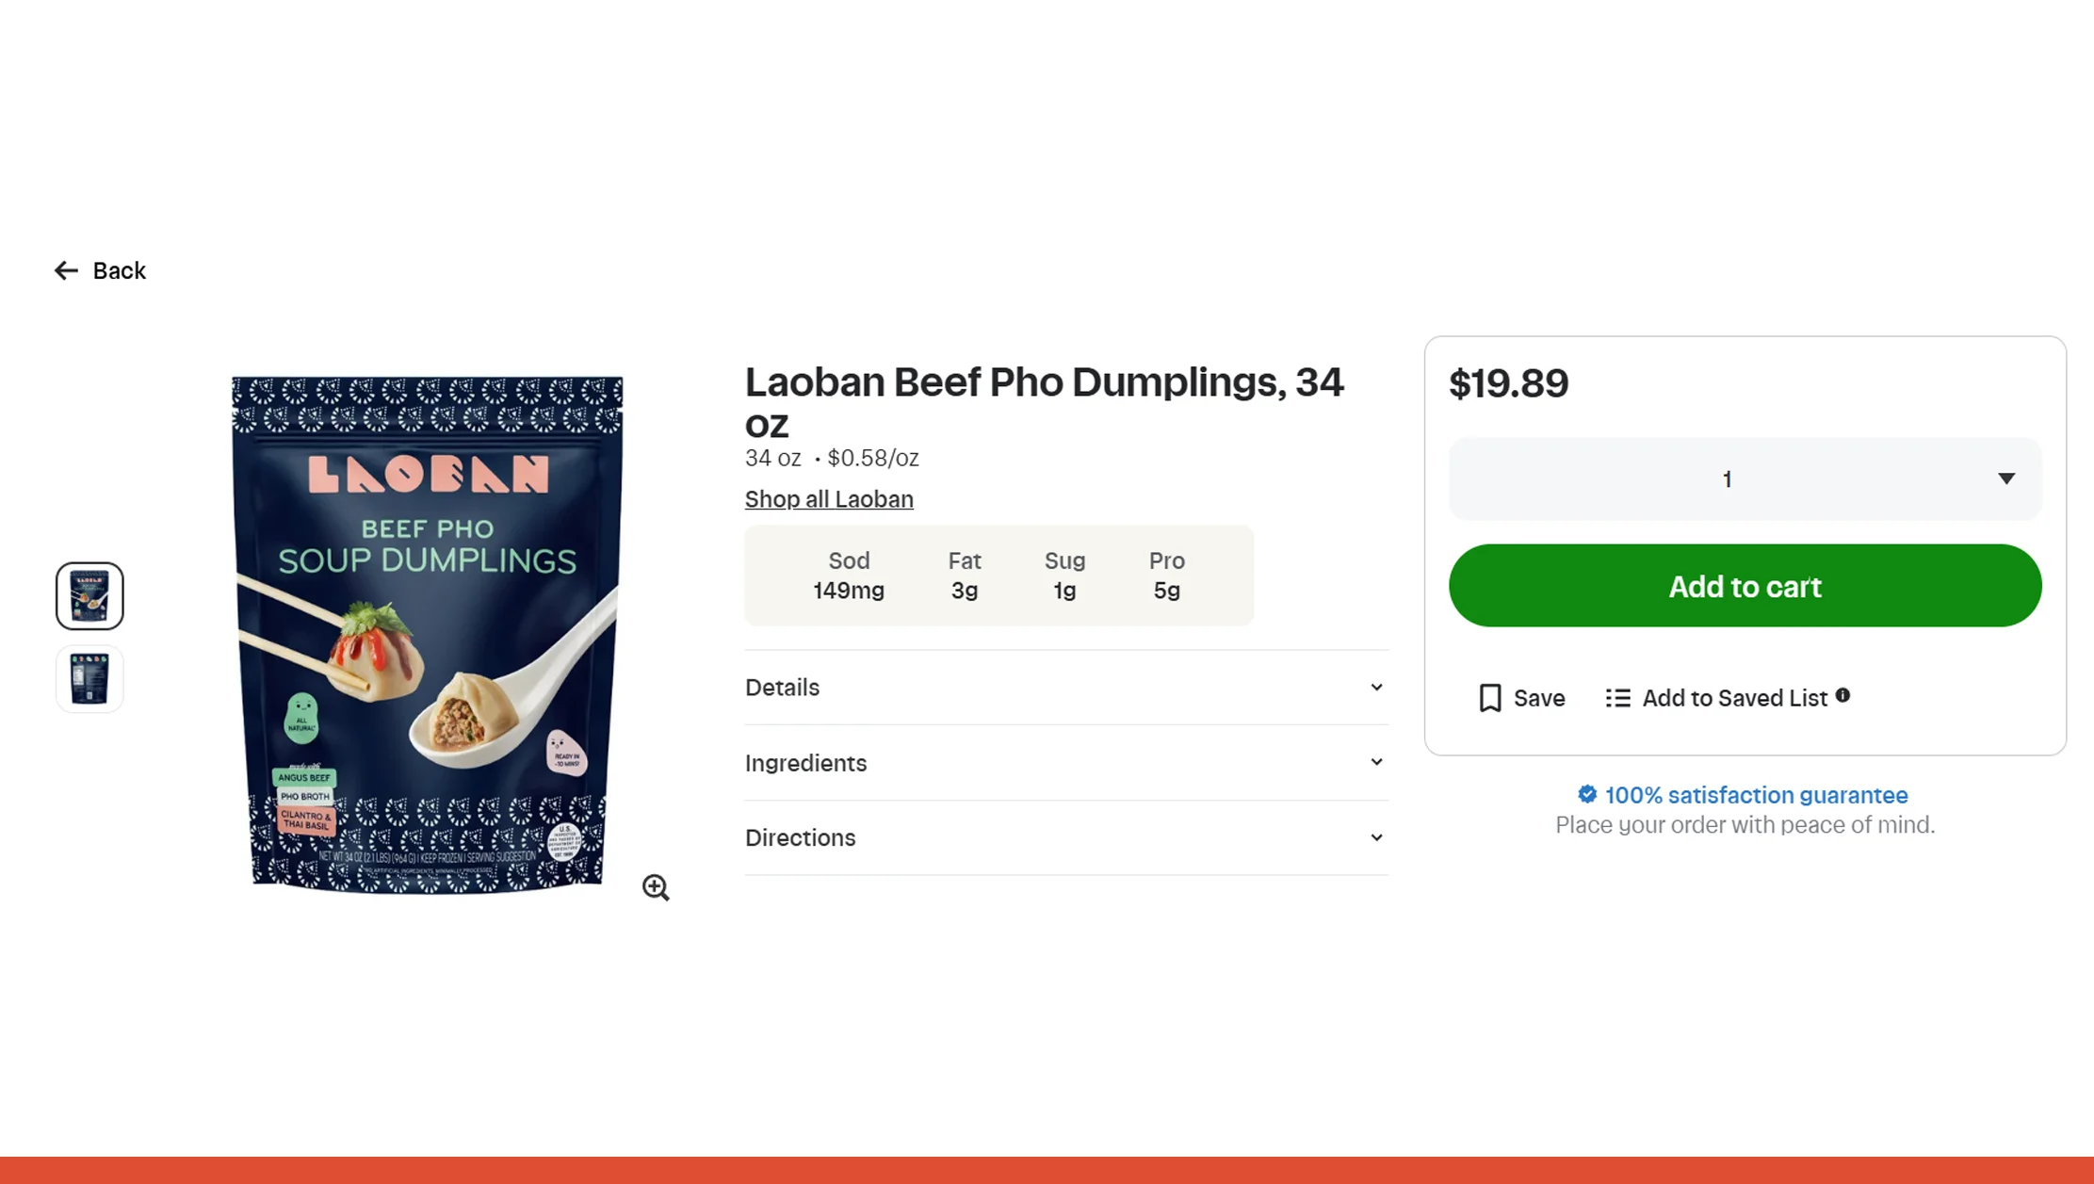2094x1184 pixels.
Task: Click the 100% satisfaction guarantee link text
Action: click(x=1756, y=795)
